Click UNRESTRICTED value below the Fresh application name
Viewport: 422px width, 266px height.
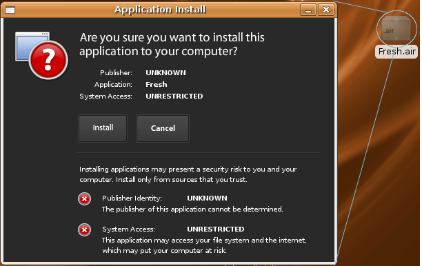174,96
